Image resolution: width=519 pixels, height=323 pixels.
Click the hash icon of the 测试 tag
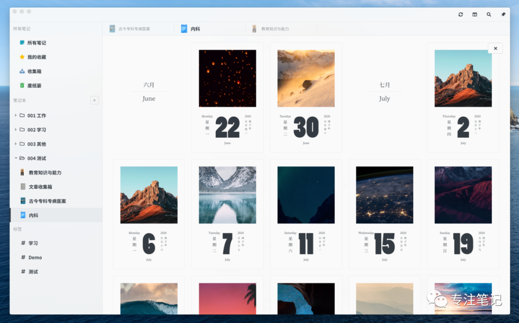23,272
